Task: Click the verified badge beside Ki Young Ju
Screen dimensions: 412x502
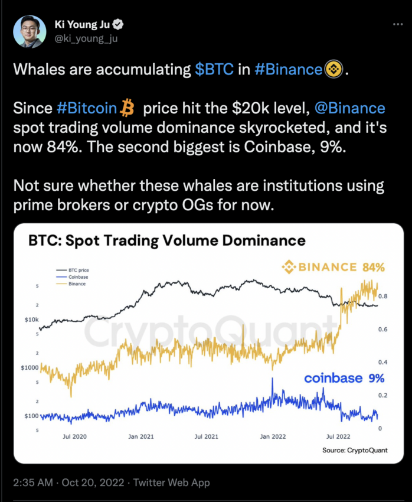Action: 118,24
